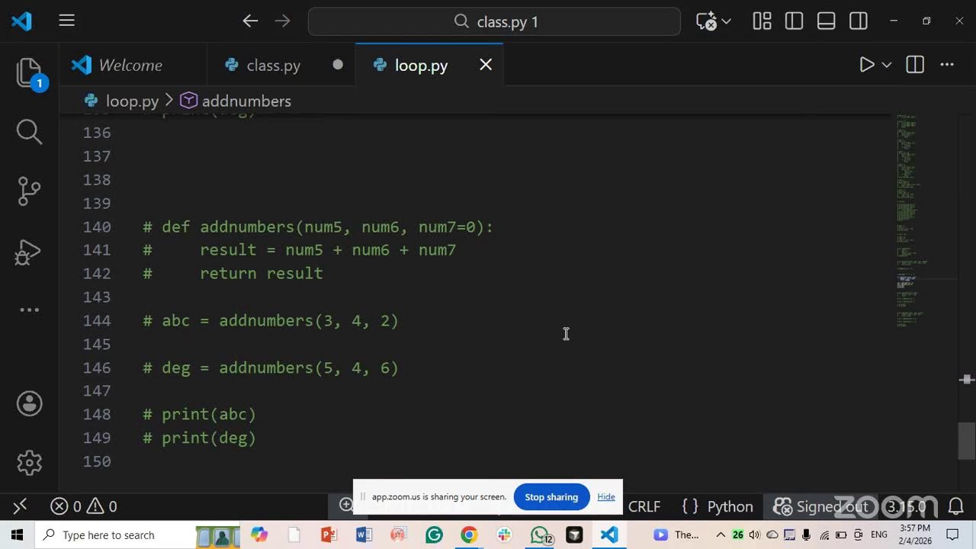Toggle the secondary side bar
The width and height of the screenshot is (976, 549).
pos(858,21)
